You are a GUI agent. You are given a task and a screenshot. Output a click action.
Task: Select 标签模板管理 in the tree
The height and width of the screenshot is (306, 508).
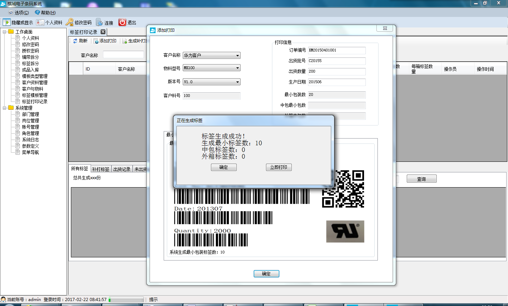tap(35, 95)
